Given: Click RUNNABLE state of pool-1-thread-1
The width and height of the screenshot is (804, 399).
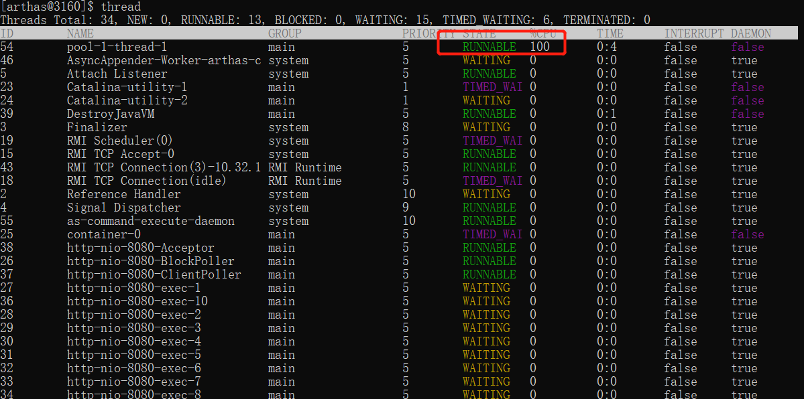Looking at the screenshot, I should coord(489,47).
